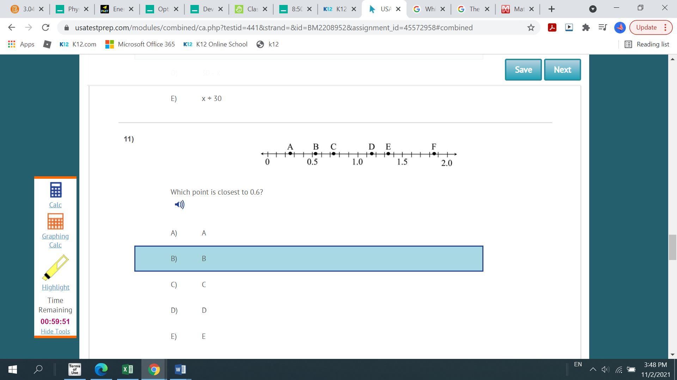Click the page vertical scrollbar thumb
This screenshot has width=677, height=380.
672,247
